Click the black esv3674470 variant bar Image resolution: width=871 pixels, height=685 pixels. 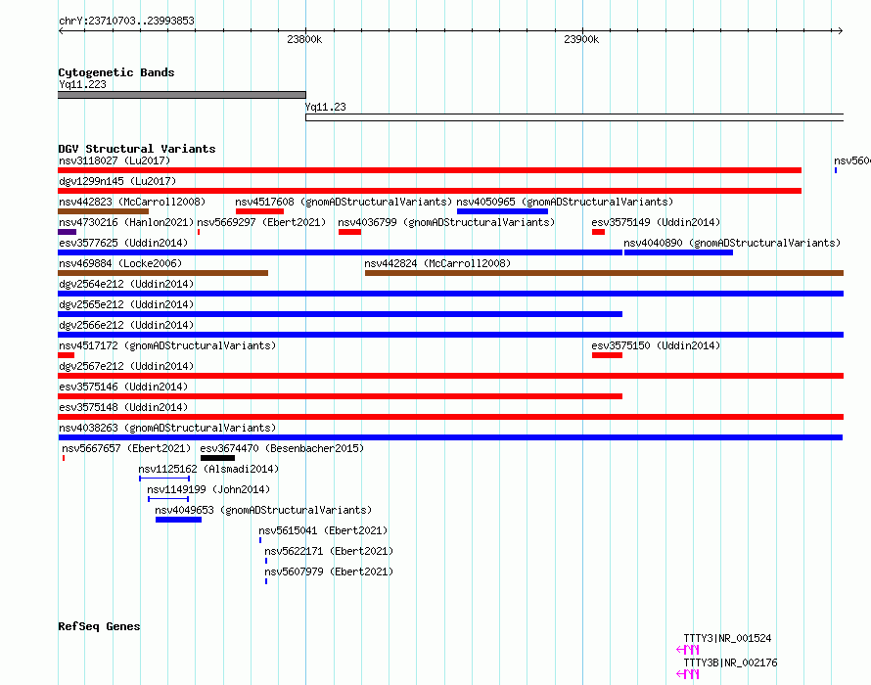pyautogui.click(x=217, y=458)
